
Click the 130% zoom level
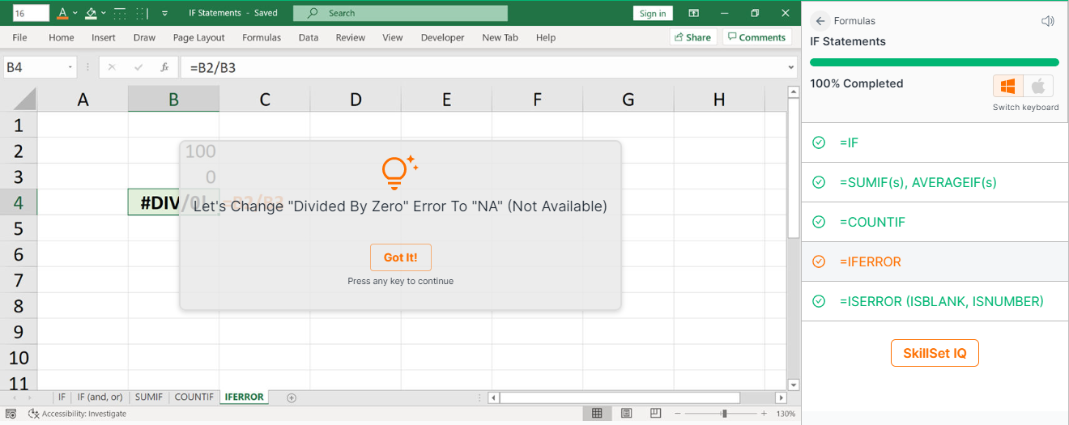coord(786,414)
